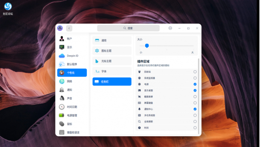Viewport: 260px width, 147px height.
Task: Click the 大 end of the size slider
Action: [x=192, y=52]
